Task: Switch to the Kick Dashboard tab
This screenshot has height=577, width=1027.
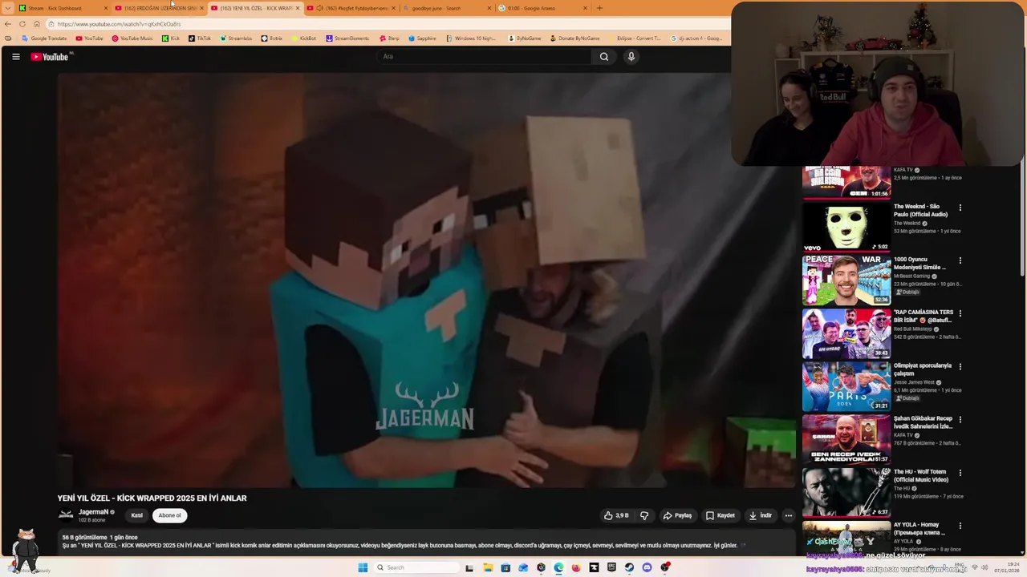Action: click(63, 8)
